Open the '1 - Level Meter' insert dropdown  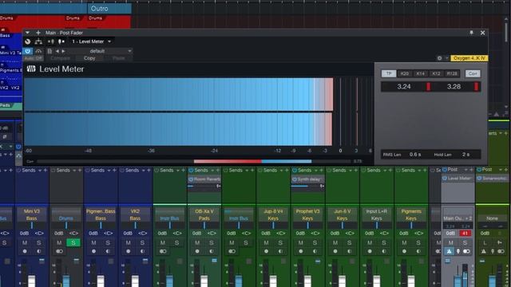(91, 41)
